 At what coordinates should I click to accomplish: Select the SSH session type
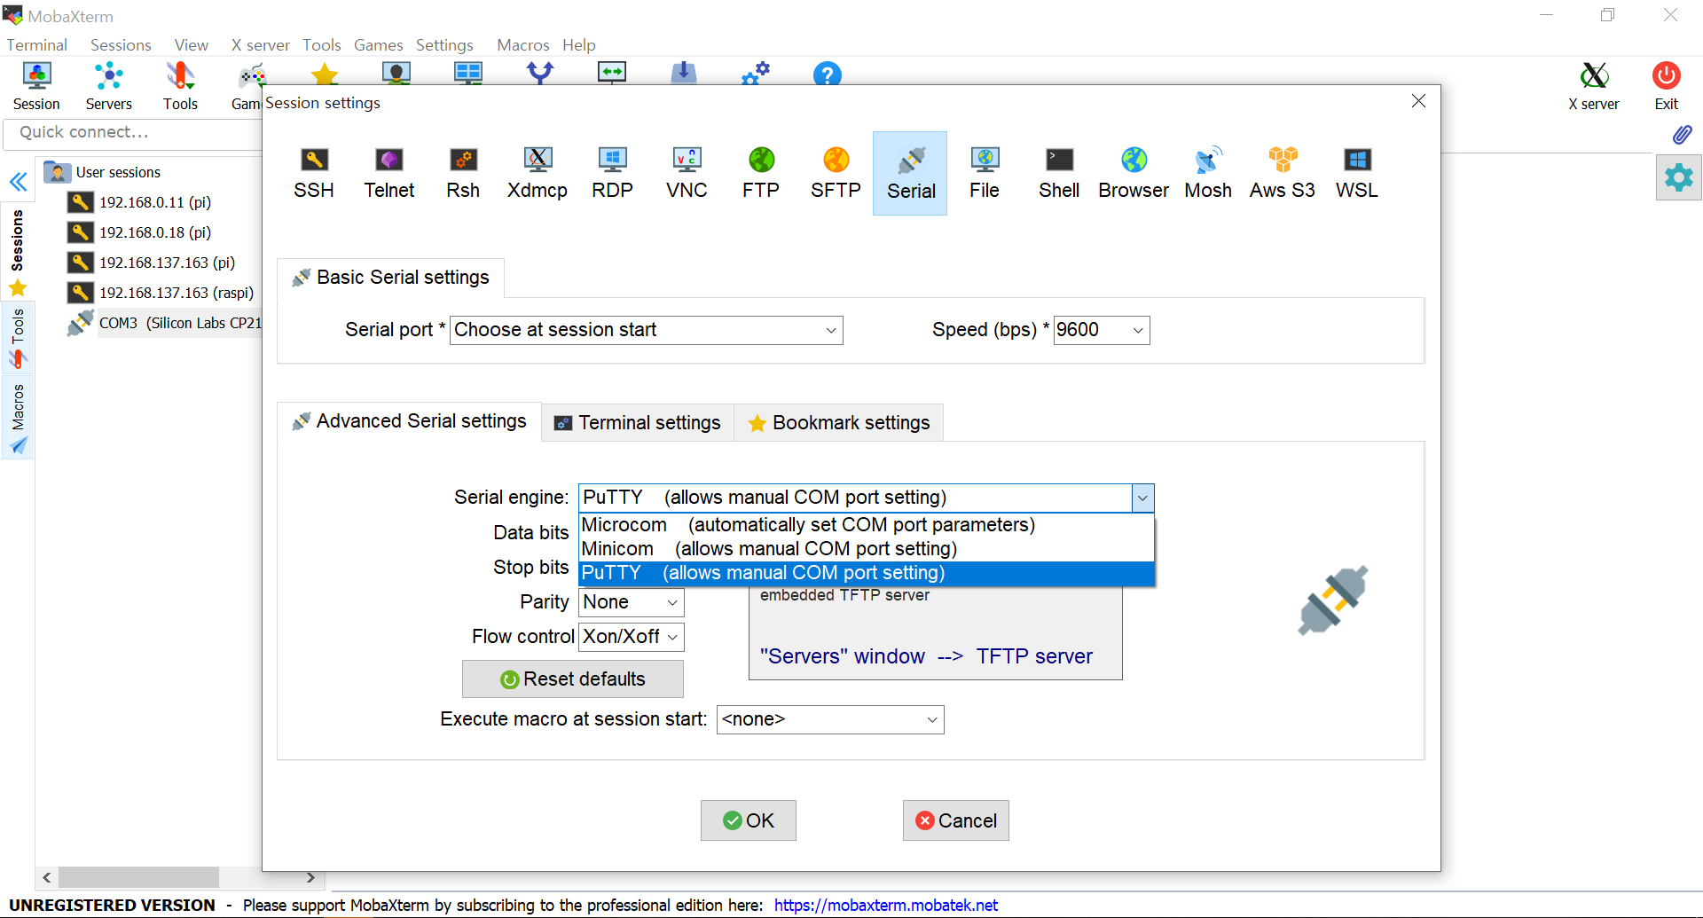point(314,174)
